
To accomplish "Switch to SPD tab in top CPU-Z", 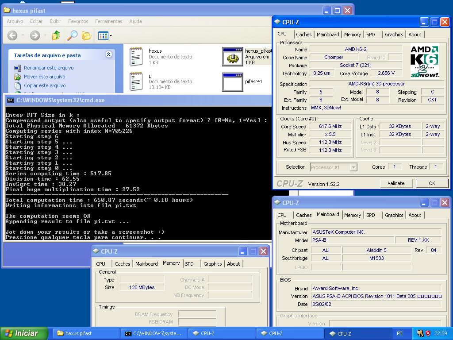I will click(371, 35).
